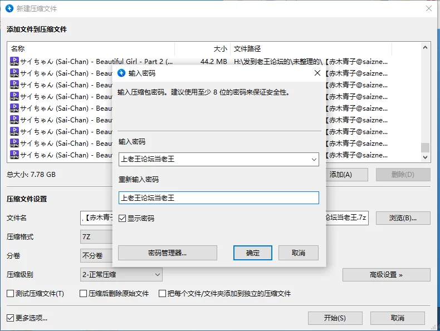Viewport: 440px width, 331px height.
Task: Click the 44.2 MB size cell
Action: (x=214, y=61)
